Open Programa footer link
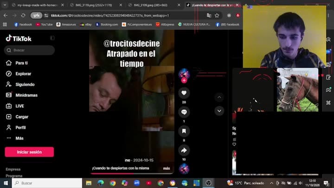Screen dimensions: 334x188 tap(14, 176)
